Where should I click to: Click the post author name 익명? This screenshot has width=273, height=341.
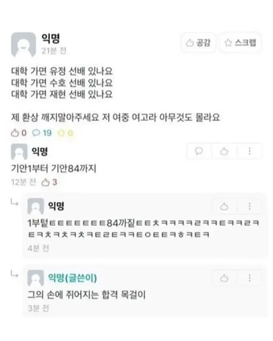(x=51, y=39)
